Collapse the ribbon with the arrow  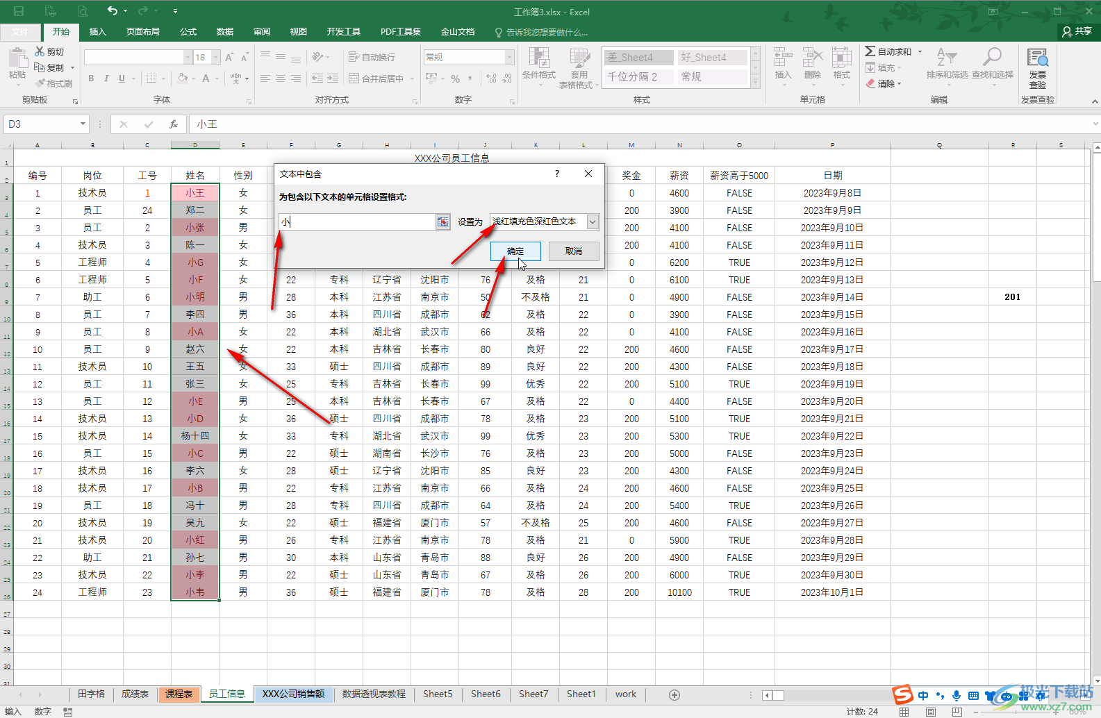pos(1095,101)
